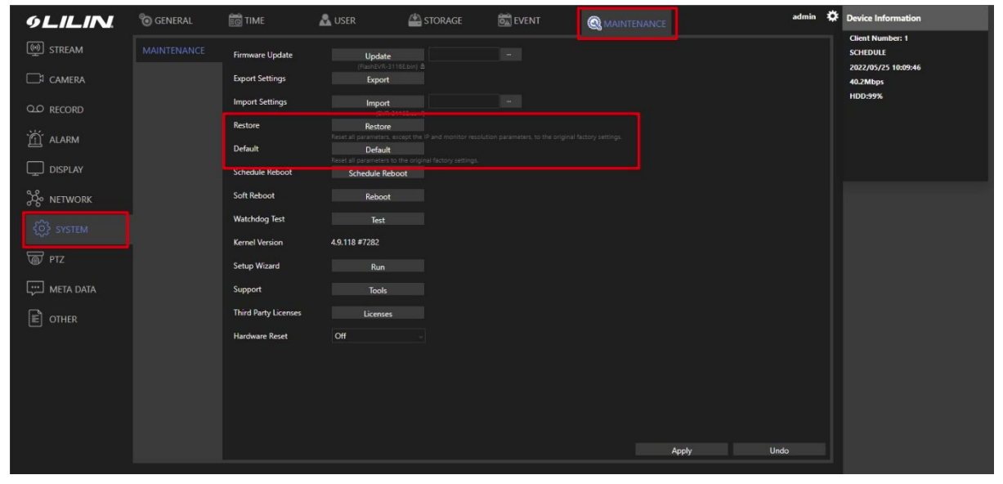The width and height of the screenshot is (1003, 484).
Task: Select the top MAINTENANCE tab
Action: [627, 24]
